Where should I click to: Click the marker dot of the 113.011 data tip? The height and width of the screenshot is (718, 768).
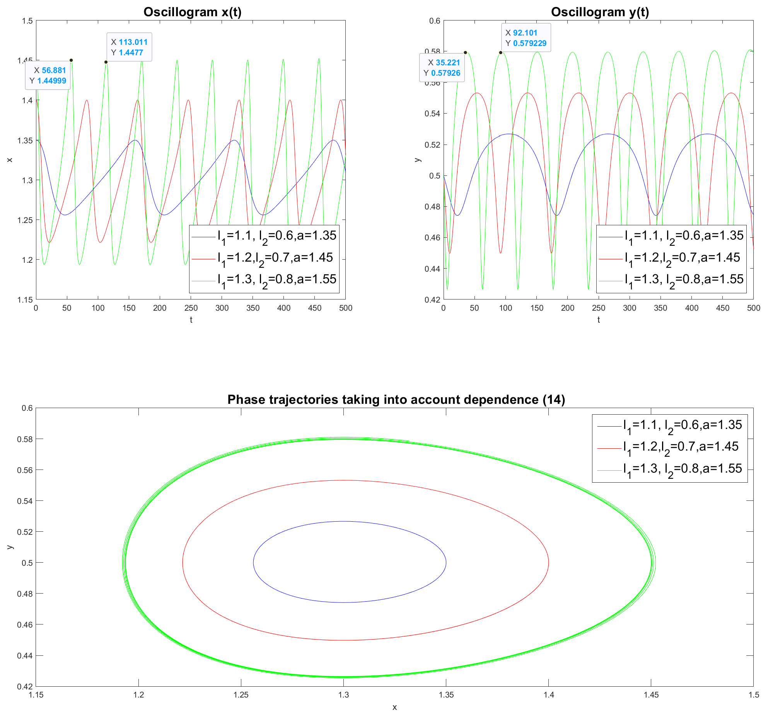[106, 62]
